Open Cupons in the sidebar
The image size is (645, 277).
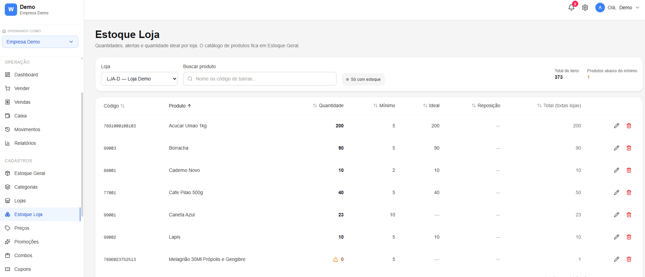tap(40, 269)
